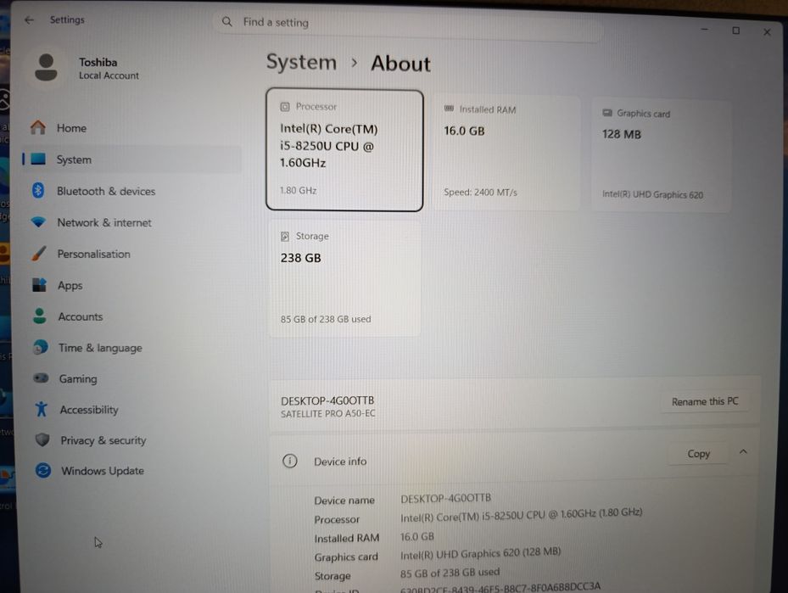Focus the Find a setting field
The image size is (788, 593).
tap(408, 26)
